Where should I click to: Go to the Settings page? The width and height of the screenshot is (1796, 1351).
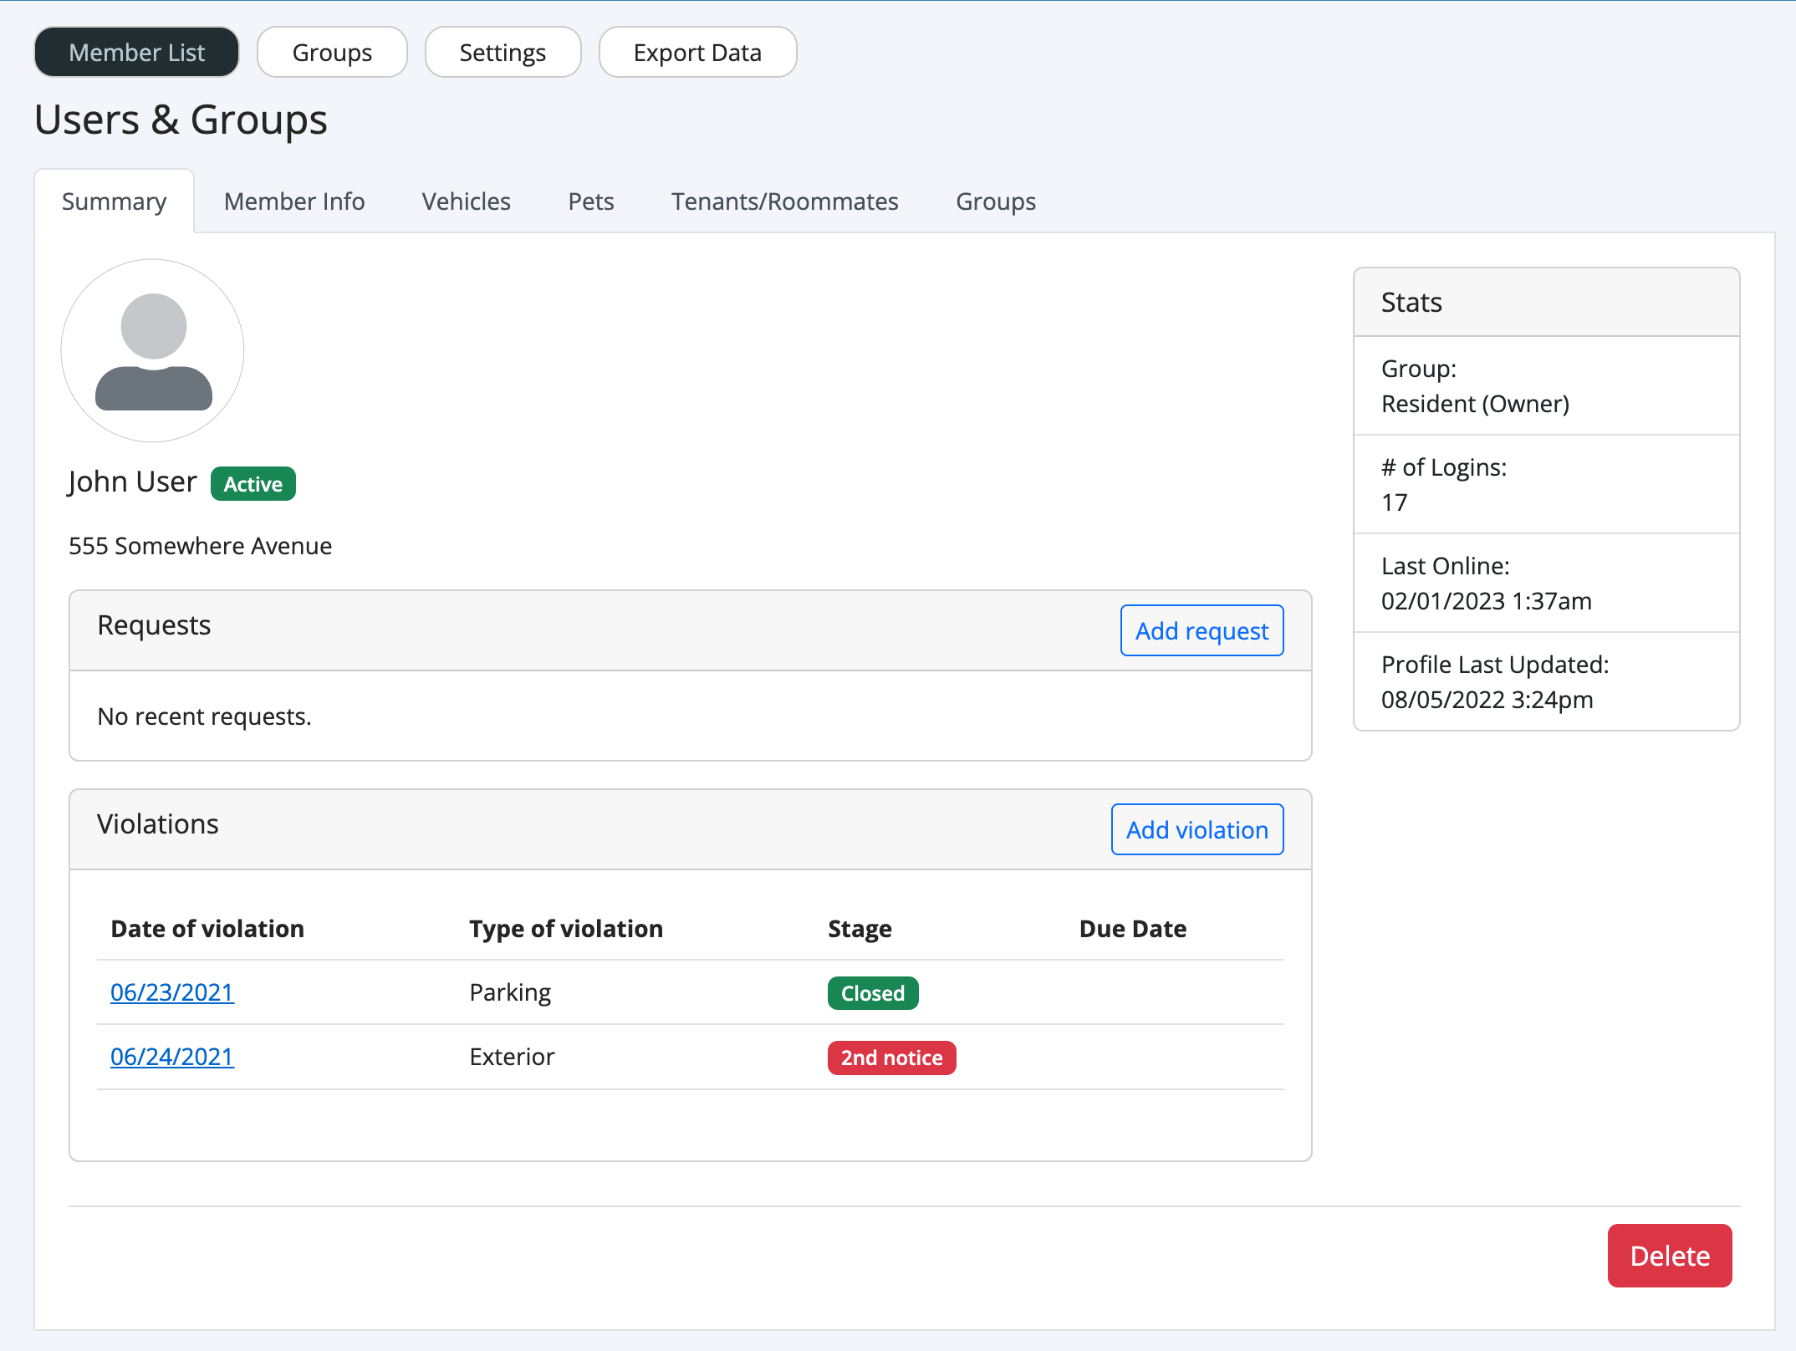pos(503,52)
